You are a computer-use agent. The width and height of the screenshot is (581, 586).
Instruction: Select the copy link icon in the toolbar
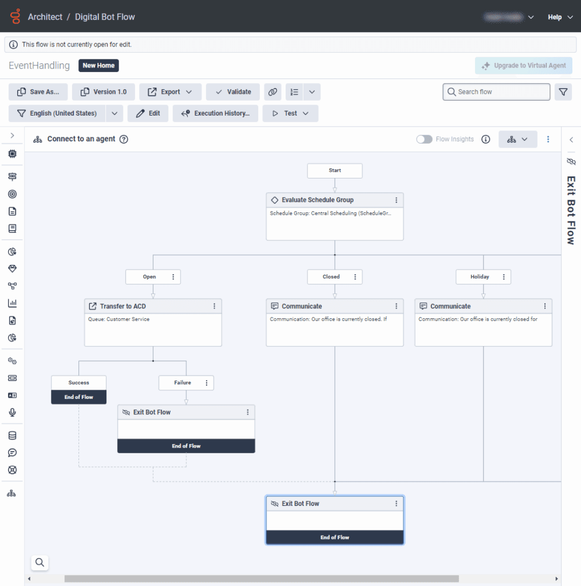click(x=272, y=92)
